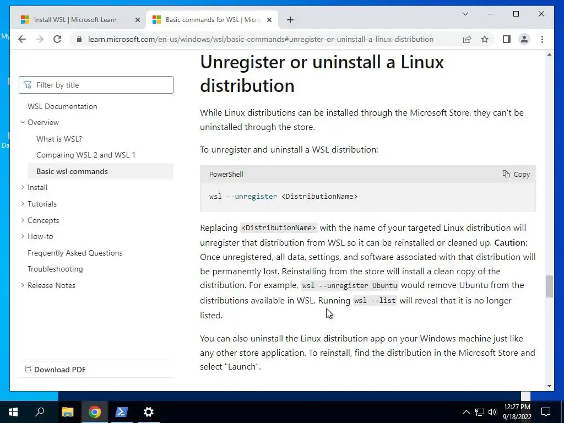Click the inline 'wsl --list' code

[375, 300]
